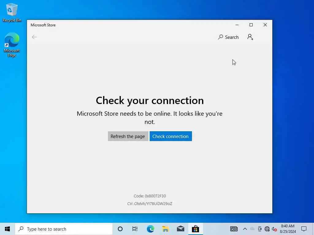Click the Check connection button

click(170, 136)
